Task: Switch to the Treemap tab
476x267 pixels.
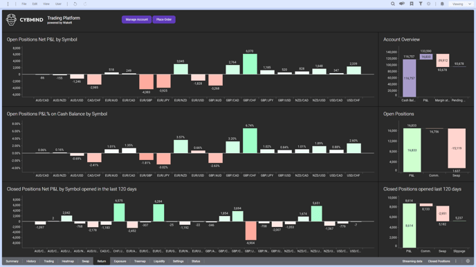Action: click(140, 261)
